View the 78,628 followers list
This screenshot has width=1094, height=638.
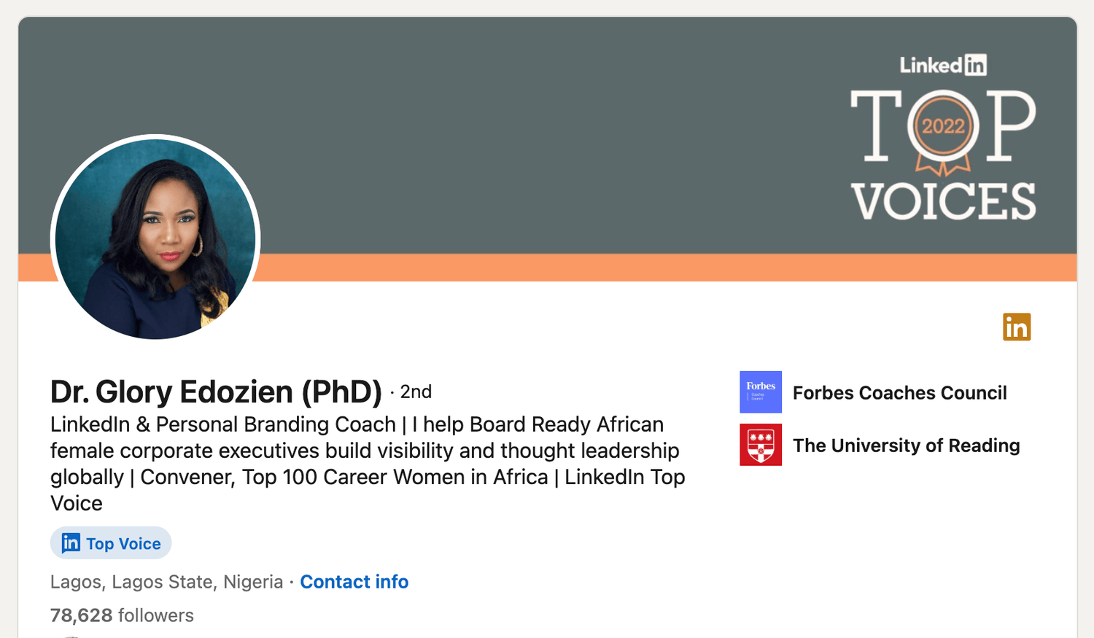click(122, 615)
